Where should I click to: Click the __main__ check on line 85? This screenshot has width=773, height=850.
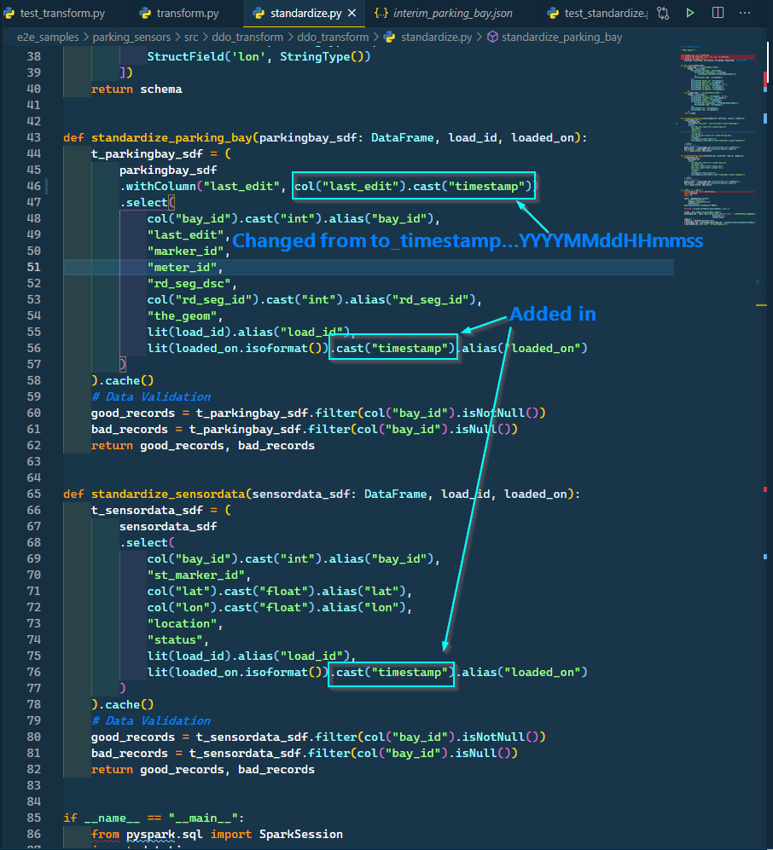coord(154,818)
